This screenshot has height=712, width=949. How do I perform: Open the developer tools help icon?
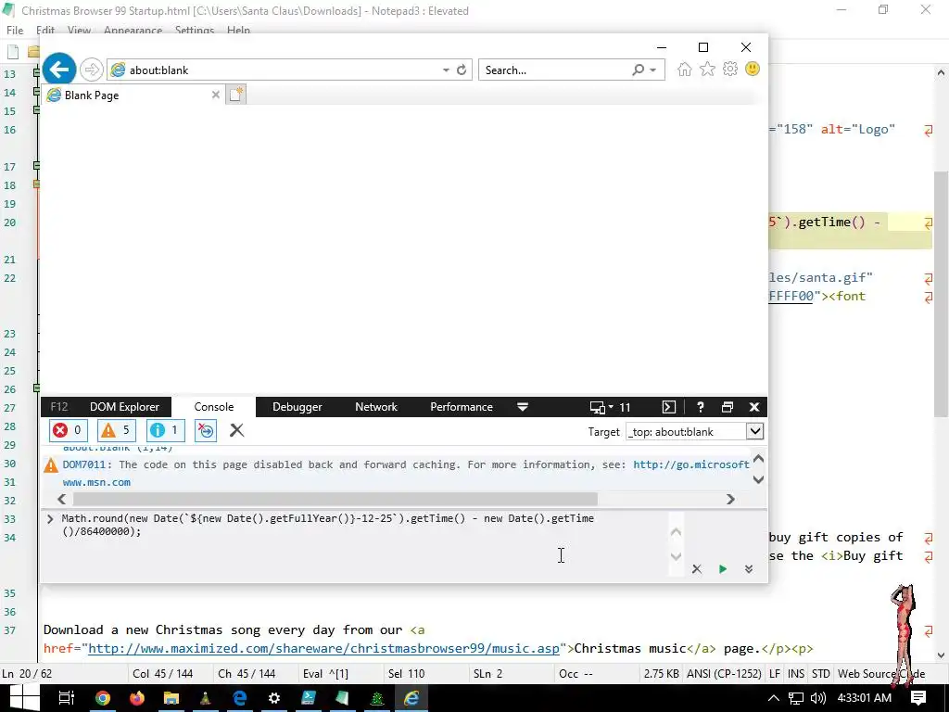701,407
